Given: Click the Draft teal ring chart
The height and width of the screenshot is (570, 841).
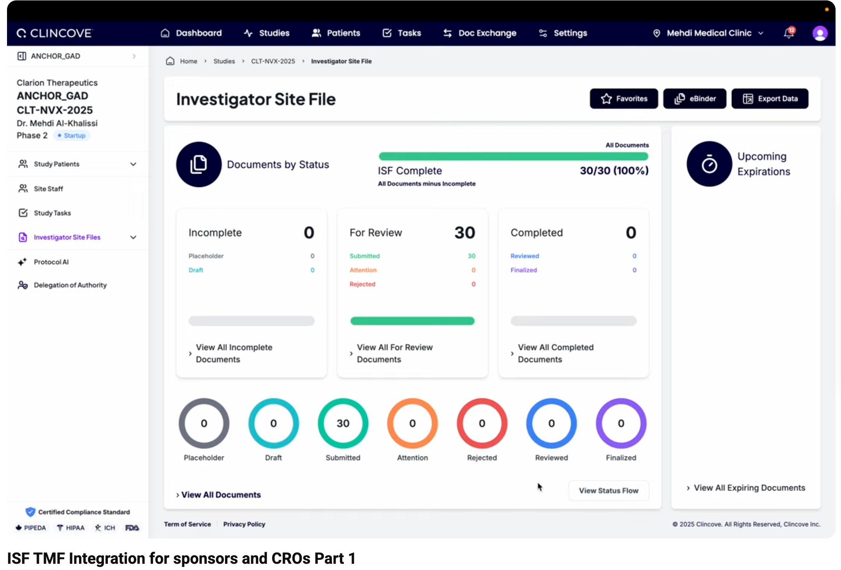Looking at the screenshot, I should [x=274, y=423].
